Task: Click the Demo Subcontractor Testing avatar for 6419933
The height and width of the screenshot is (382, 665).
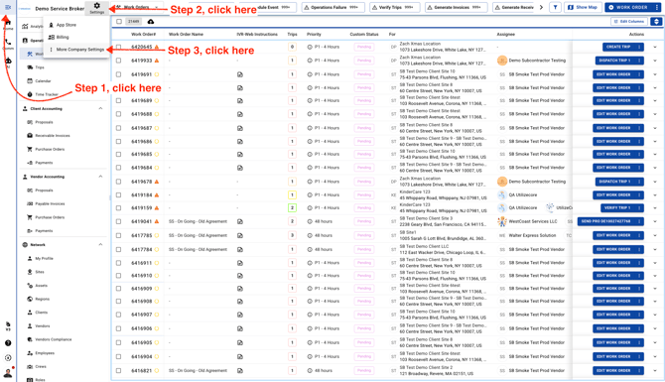Action: (x=502, y=61)
